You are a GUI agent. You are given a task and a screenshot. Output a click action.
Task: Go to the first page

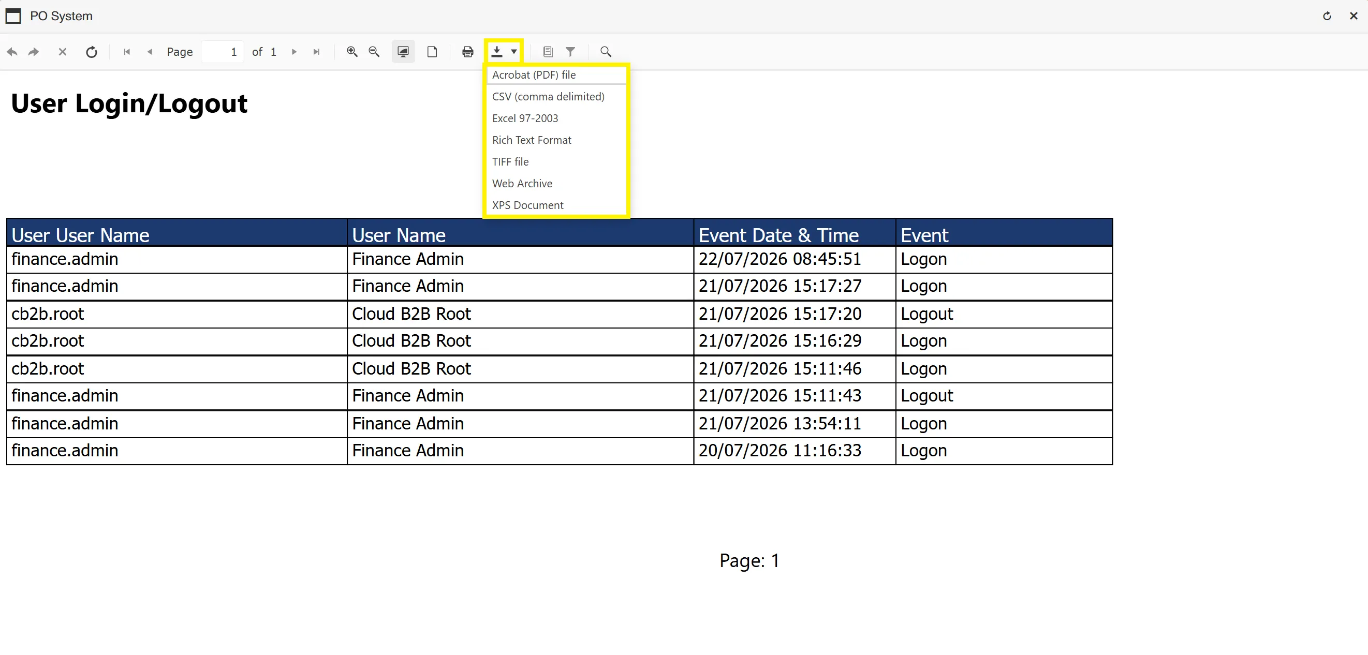coord(127,52)
